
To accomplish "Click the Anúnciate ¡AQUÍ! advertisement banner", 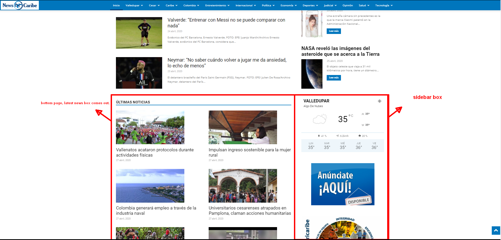I will click(x=343, y=184).
